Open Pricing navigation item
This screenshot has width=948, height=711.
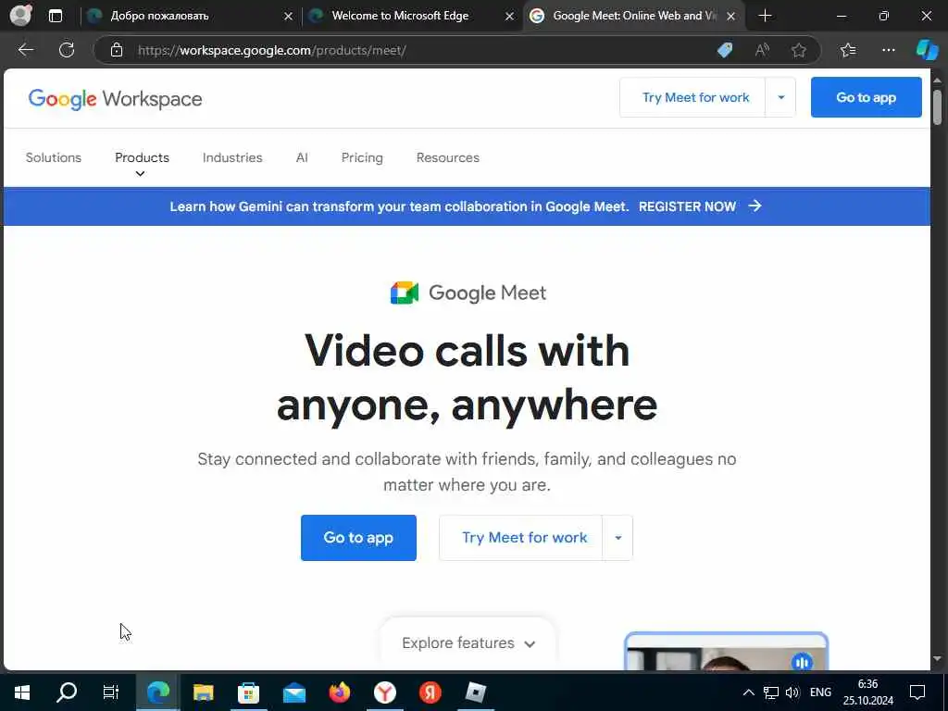pos(362,157)
